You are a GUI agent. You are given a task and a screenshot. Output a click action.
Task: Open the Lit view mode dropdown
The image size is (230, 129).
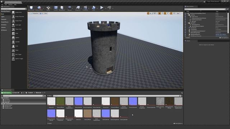click(x=41, y=13)
